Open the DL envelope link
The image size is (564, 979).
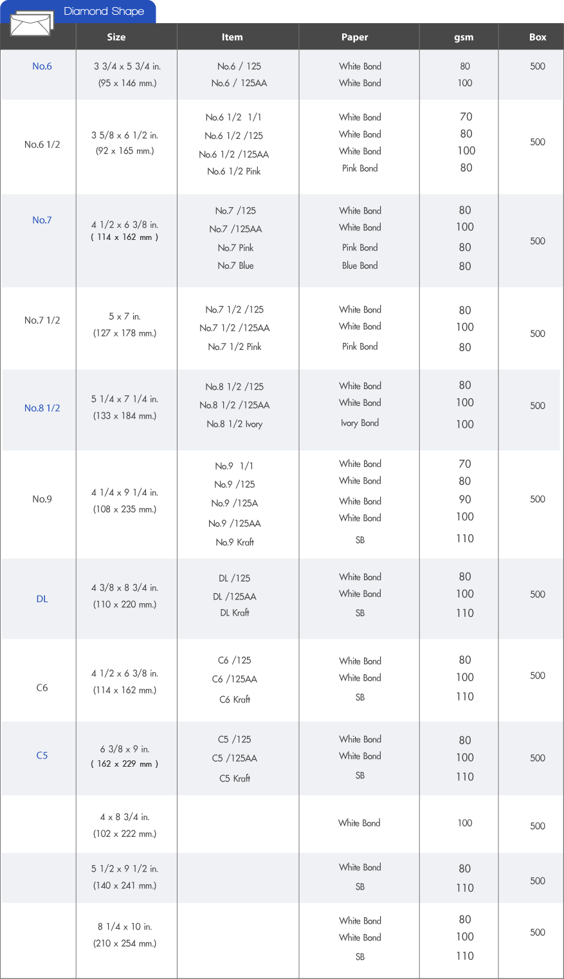tap(42, 599)
